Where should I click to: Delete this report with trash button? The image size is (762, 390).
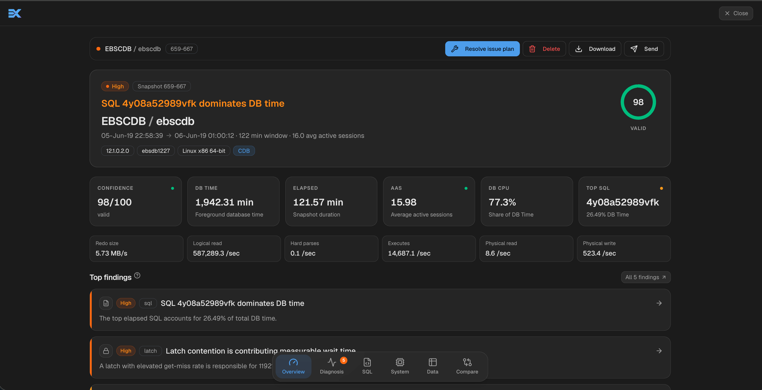544,49
